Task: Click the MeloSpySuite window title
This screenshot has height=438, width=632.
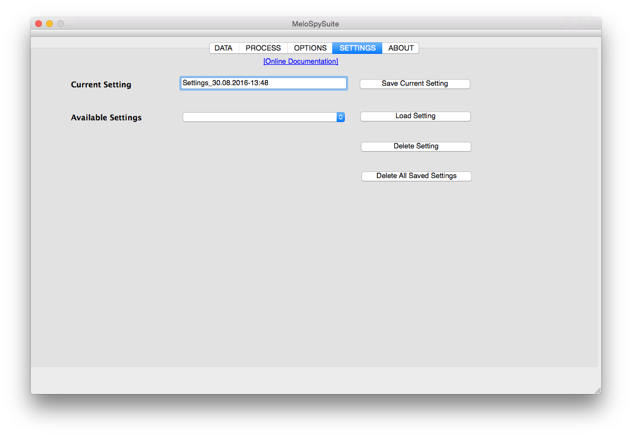Action: pyautogui.click(x=316, y=24)
